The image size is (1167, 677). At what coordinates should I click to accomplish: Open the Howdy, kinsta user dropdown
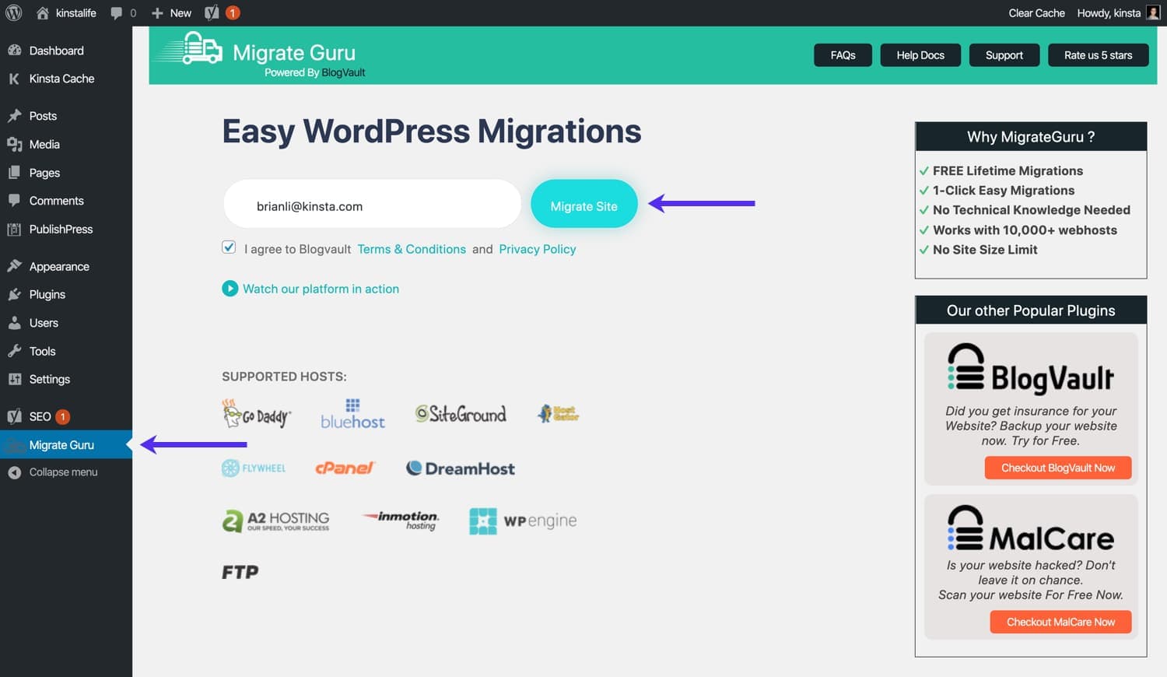click(x=1108, y=13)
